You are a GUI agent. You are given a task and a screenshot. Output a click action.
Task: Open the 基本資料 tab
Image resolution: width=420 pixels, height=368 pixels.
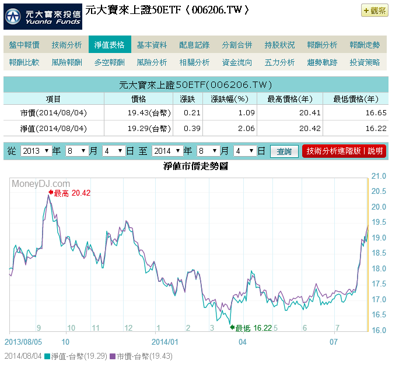[152, 45]
